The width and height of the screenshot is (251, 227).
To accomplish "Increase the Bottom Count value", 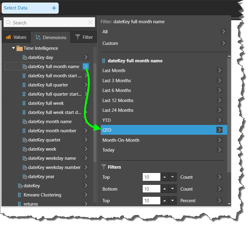I will tap(165, 189).
